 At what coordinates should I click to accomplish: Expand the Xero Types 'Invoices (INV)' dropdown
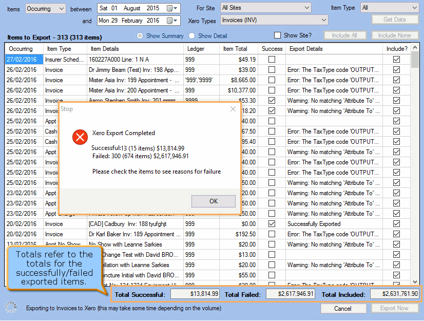[x=274, y=20]
